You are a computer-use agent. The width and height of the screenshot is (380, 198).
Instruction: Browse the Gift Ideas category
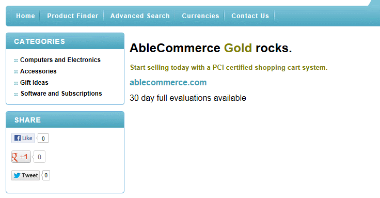coord(34,83)
